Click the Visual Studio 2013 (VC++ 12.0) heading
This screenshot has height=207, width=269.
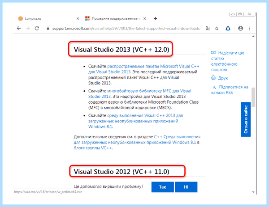[x=121, y=50]
